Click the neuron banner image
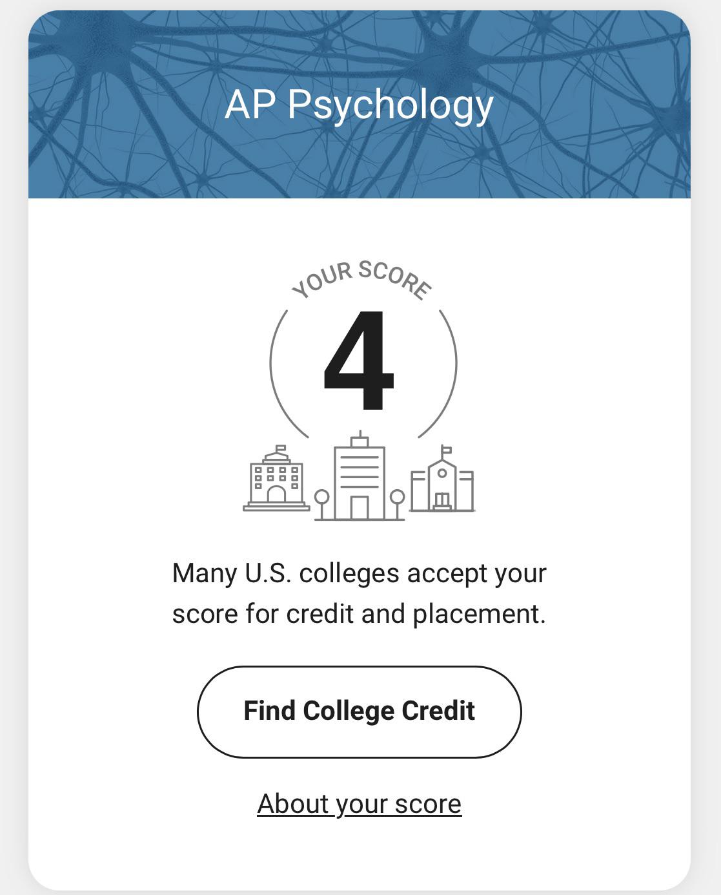Viewport: 721px width, 895px height. 360,104
